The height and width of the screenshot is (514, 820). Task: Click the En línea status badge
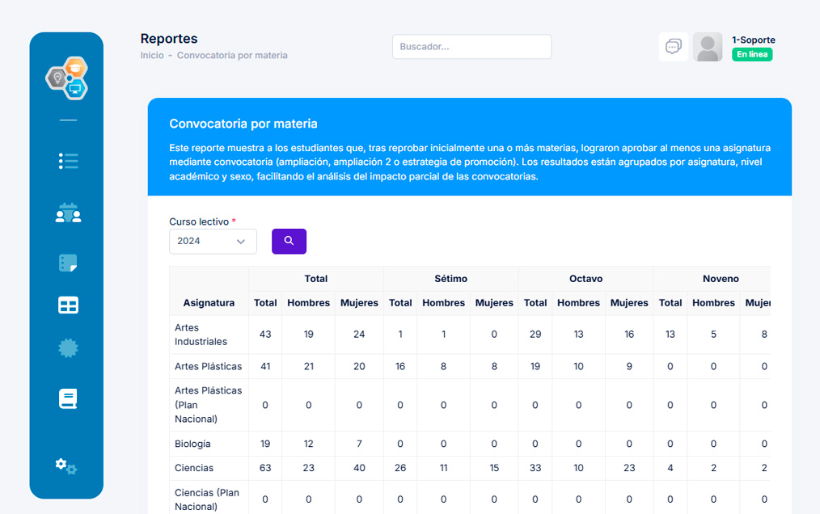752,55
